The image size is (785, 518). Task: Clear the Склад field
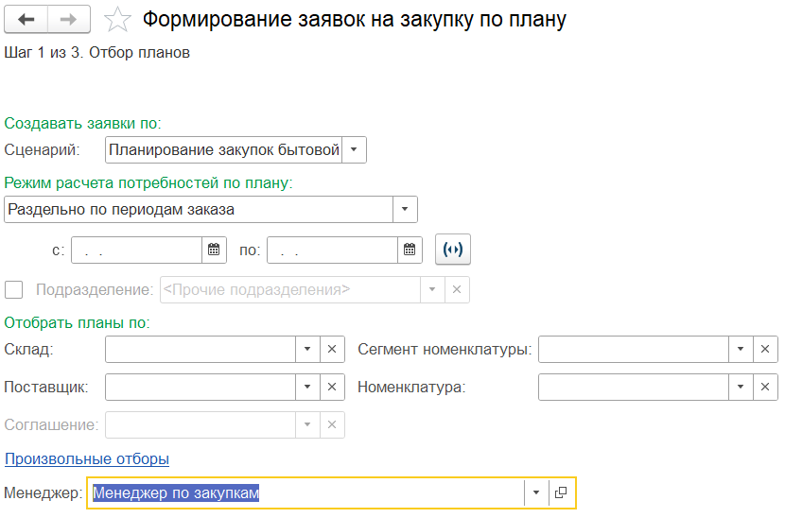332,350
